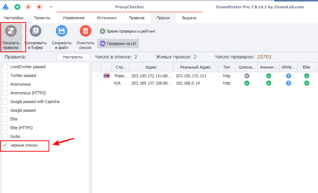The height and width of the screenshot is (193, 318).
Task: Tick the Socks rule checkbox
Action: [5, 136]
